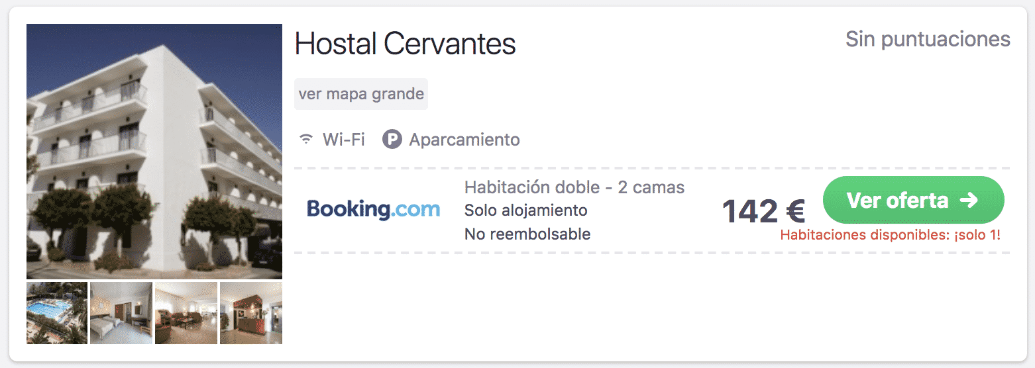Click the Aparcamiento amenity label
The width and height of the screenshot is (1035, 368).
pos(464,140)
